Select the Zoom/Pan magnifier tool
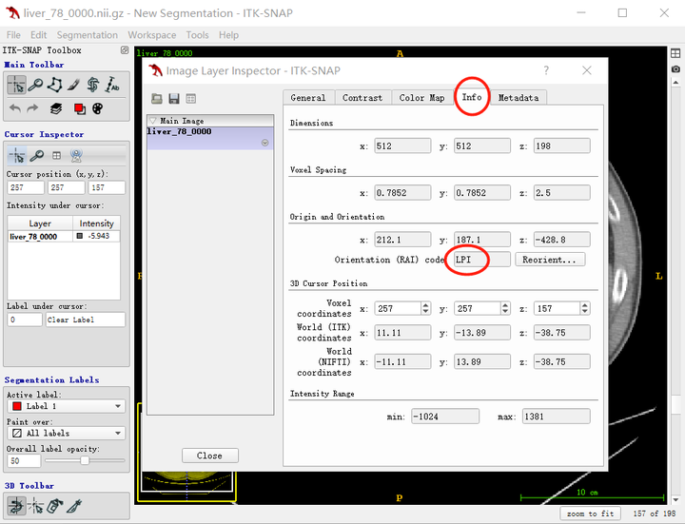 35,85
